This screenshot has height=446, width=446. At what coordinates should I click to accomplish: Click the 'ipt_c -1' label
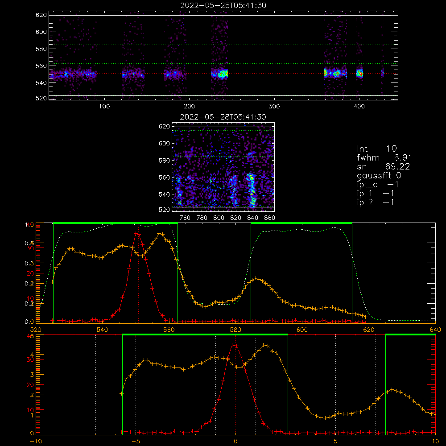[x=378, y=185]
